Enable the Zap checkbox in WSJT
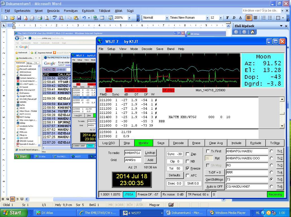 coord(187,154)
